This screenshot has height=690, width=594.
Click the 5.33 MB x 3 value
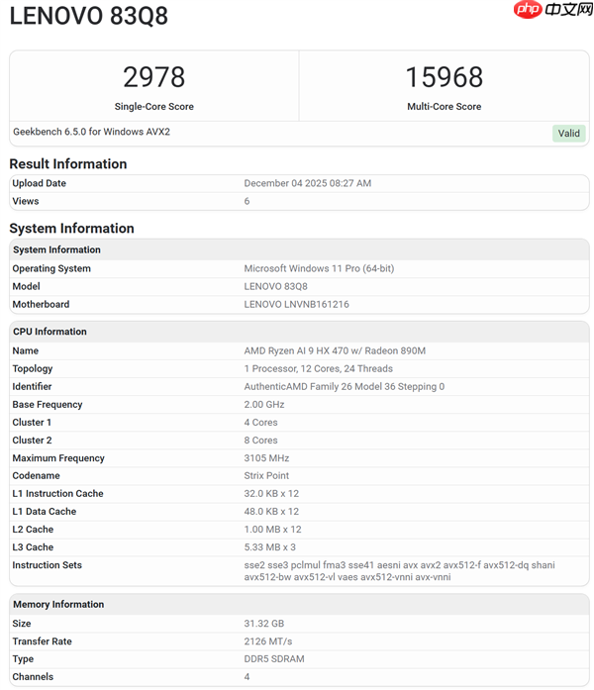[269, 547]
